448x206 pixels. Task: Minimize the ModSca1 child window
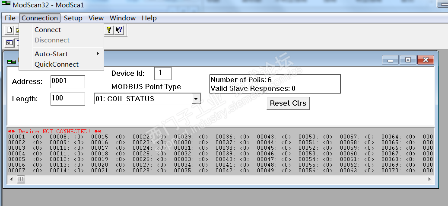click(390, 60)
